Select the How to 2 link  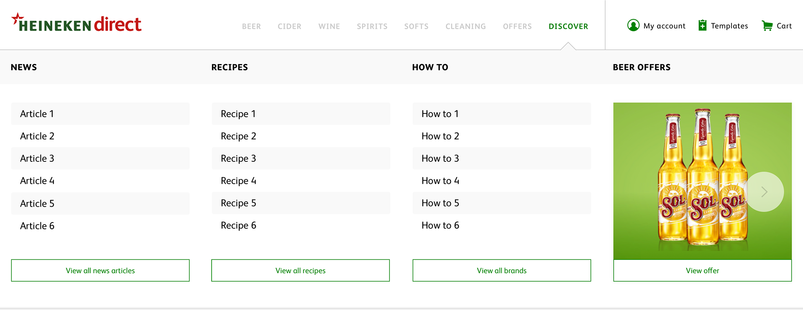coord(440,136)
